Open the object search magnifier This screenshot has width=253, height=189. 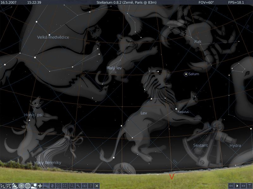tap(72, 186)
